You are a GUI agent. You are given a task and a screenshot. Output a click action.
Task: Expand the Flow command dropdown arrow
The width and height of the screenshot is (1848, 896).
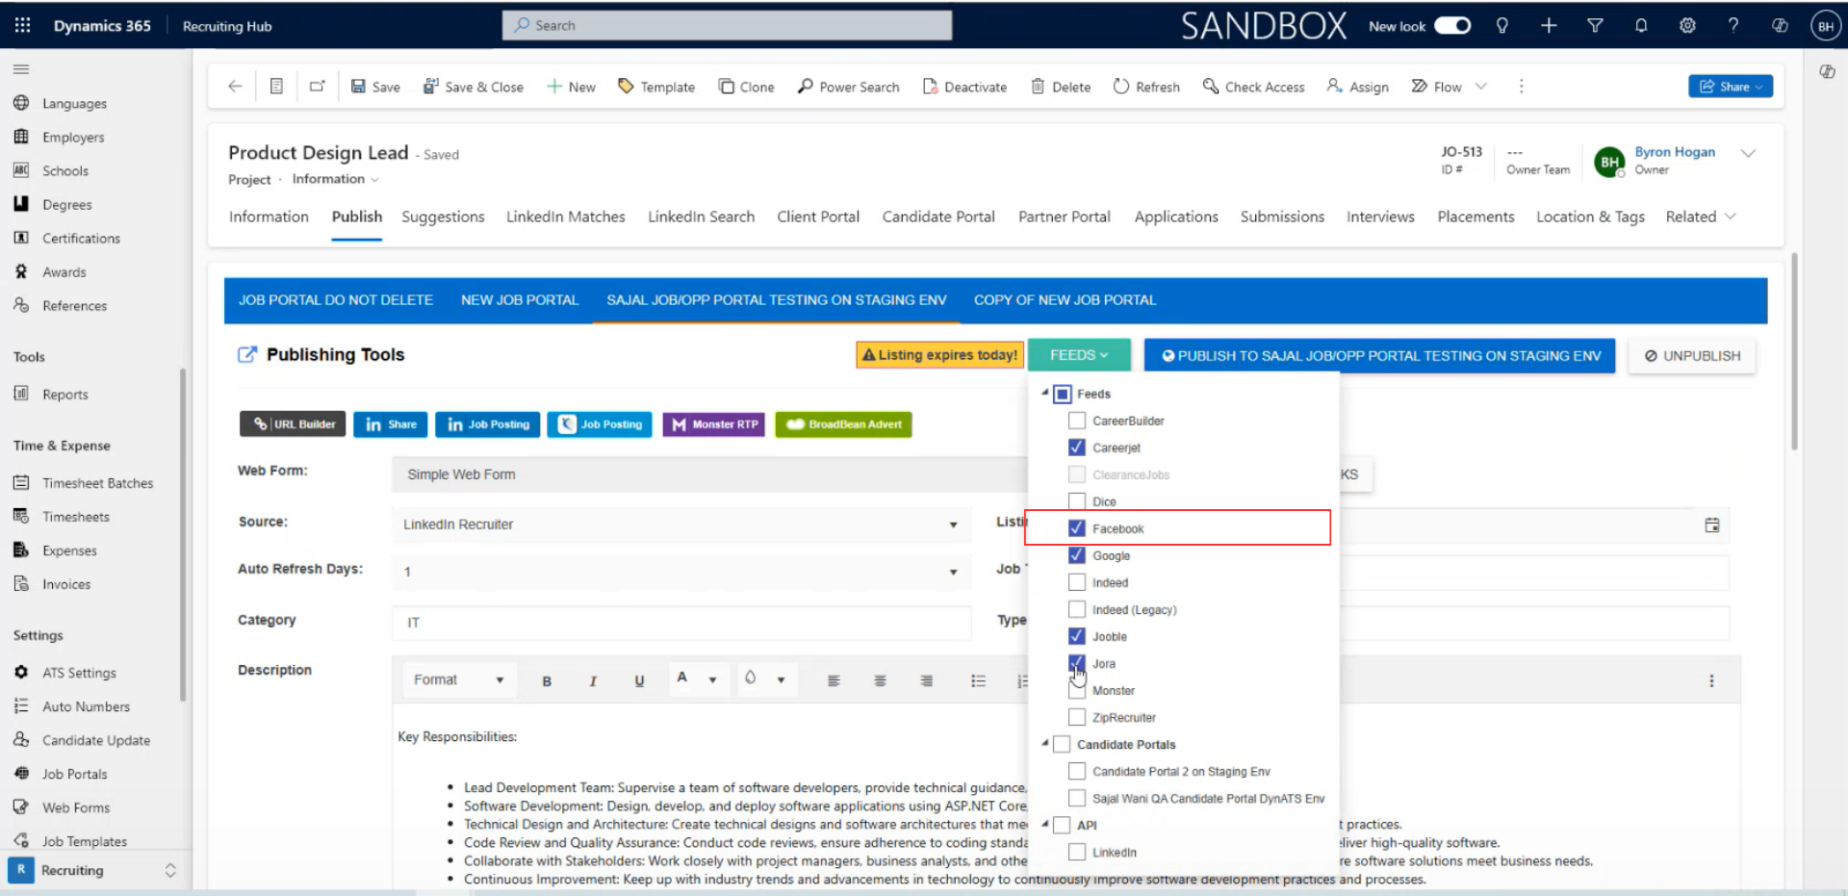[1481, 87]
